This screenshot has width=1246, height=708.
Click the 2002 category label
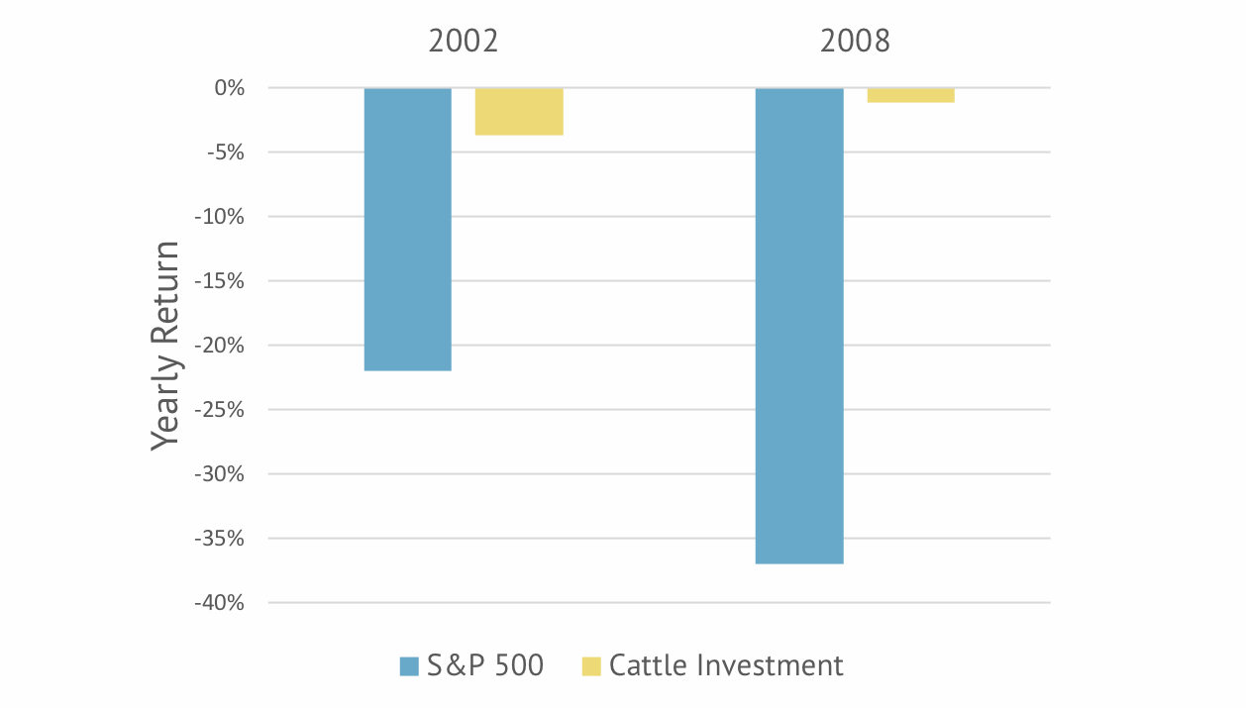[x=463, y=42]
